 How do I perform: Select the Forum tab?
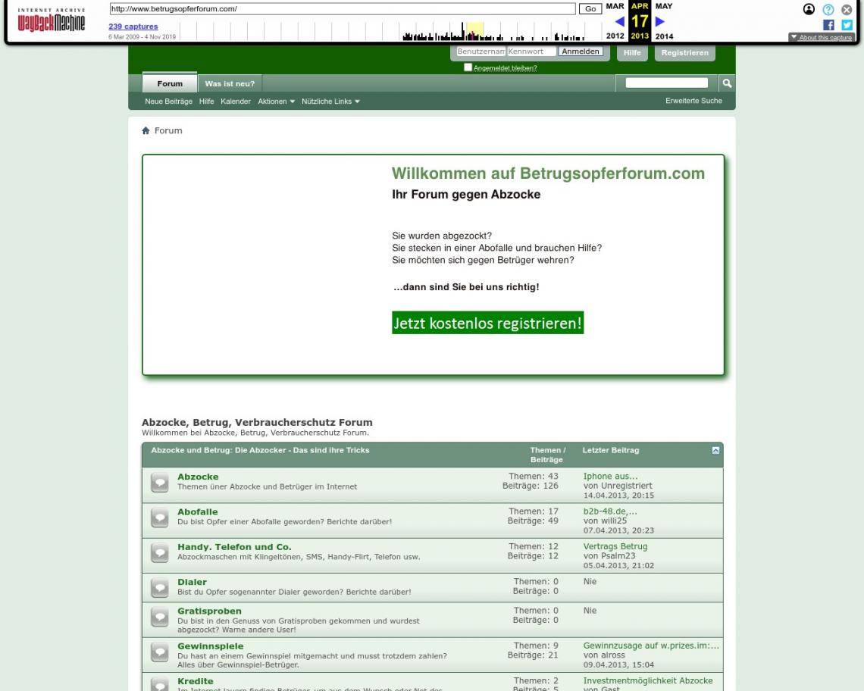[170, 83]
